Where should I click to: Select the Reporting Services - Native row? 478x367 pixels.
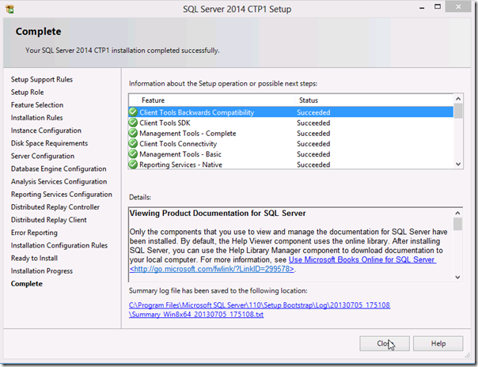pyautogui.click(x=290, y=165)
